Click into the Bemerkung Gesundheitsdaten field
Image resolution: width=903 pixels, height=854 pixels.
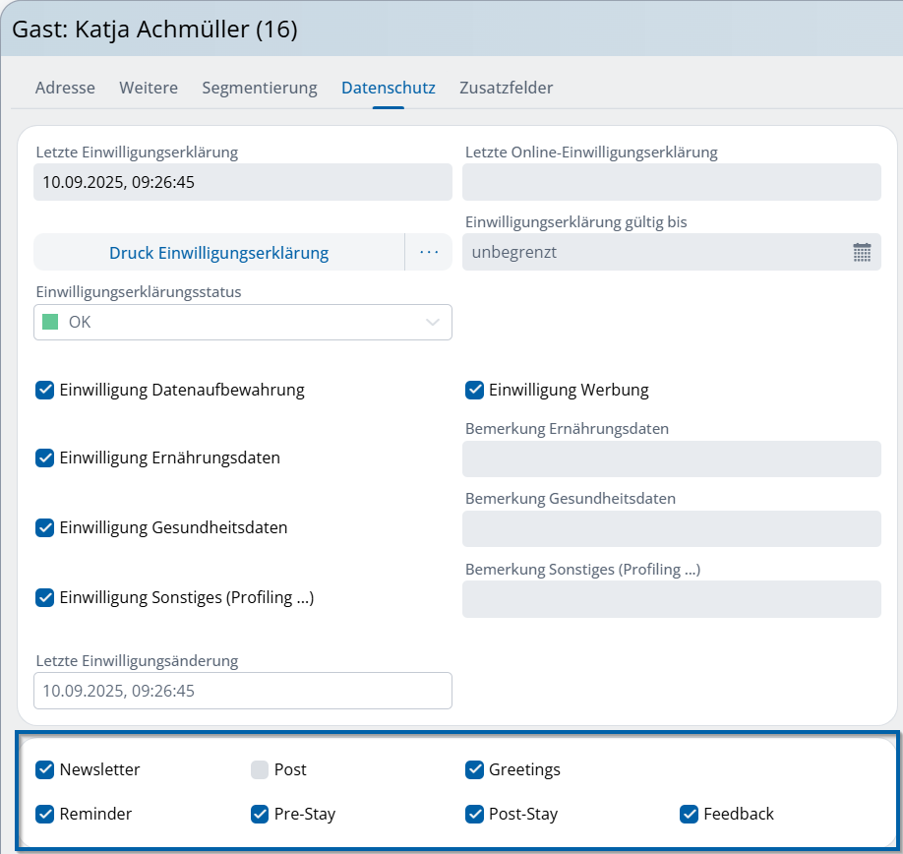pos(671,528)
